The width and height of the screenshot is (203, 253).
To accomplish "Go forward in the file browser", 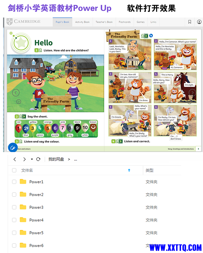I will point(24,159).
